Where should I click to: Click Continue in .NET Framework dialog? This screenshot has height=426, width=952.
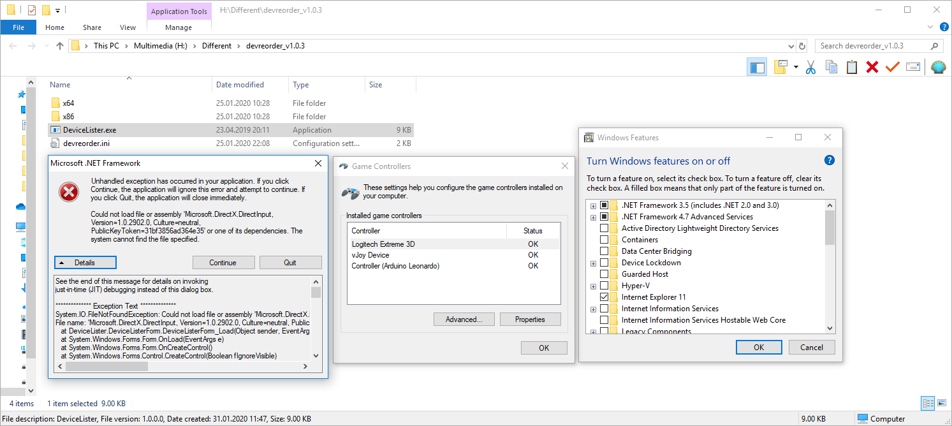(x=223, y=263)
